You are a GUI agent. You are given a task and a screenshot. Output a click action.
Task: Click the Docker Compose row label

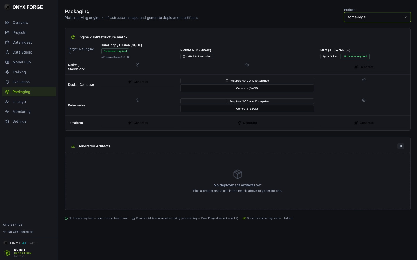point(81,85)
